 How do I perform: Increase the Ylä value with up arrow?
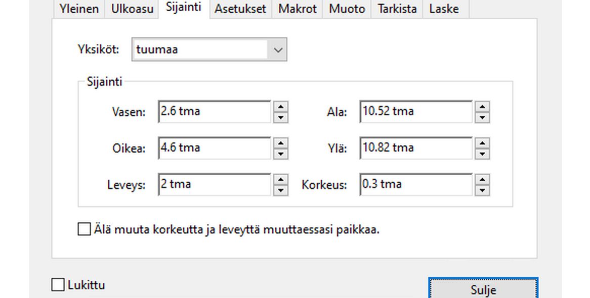pos(482,144)
